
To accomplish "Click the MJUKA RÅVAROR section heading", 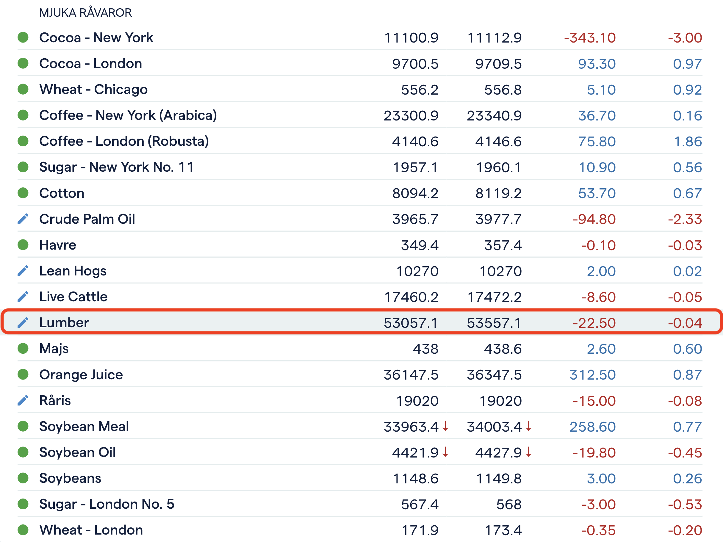I will click(x=85, y=13).
